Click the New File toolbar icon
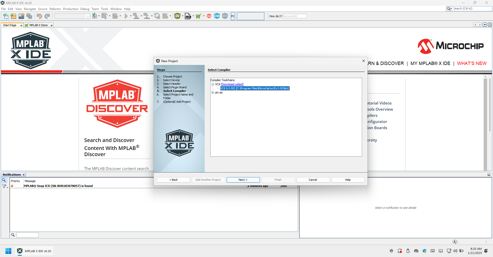The width and height of the screenshot is (493, 257). (6, 16)
